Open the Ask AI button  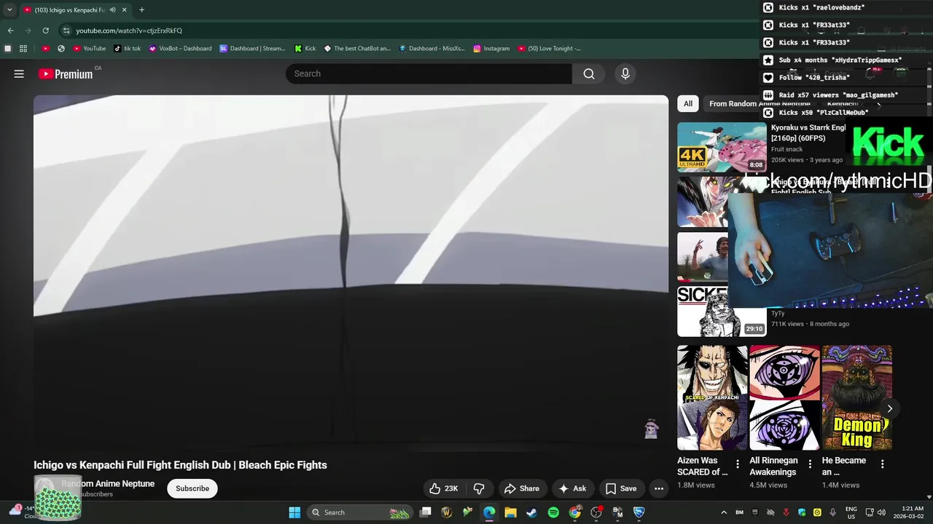click(573, 488)
